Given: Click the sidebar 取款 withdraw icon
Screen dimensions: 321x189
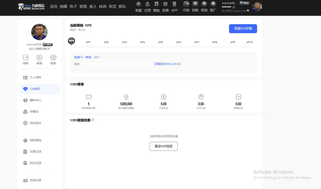Looking at the screenshot, I should (x=53, y=58).
